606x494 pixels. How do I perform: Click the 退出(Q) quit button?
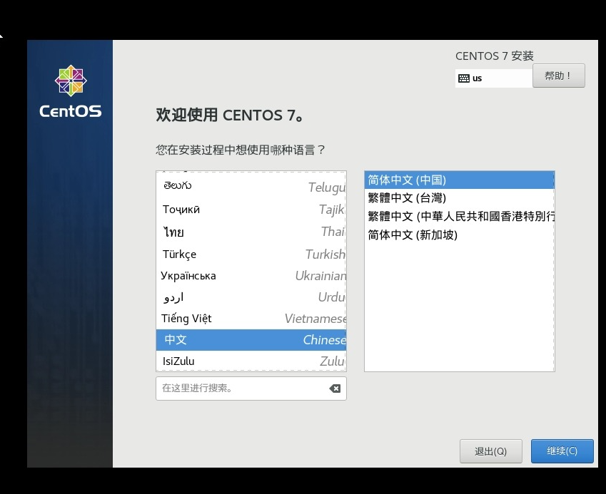(x=491, y=451)
